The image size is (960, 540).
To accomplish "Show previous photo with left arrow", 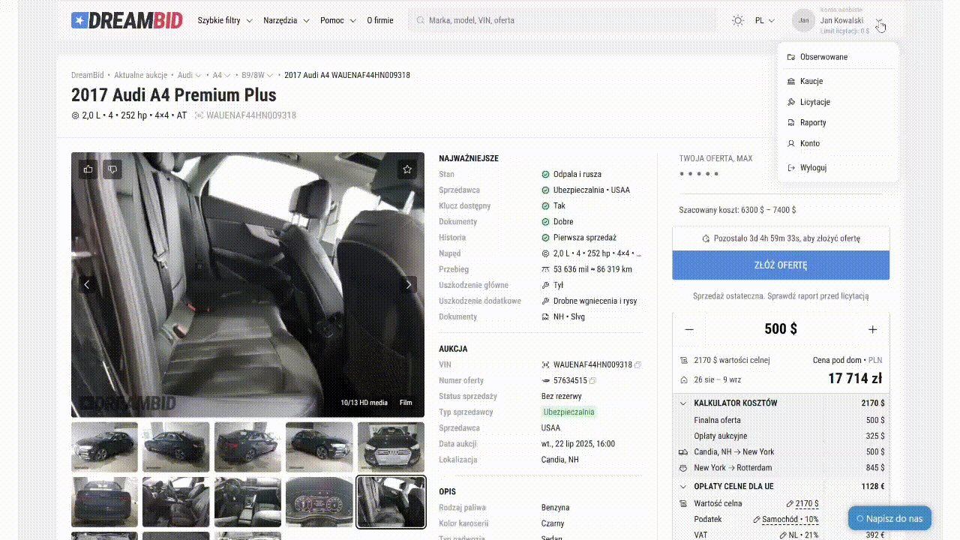I will (x=87, y=284).
